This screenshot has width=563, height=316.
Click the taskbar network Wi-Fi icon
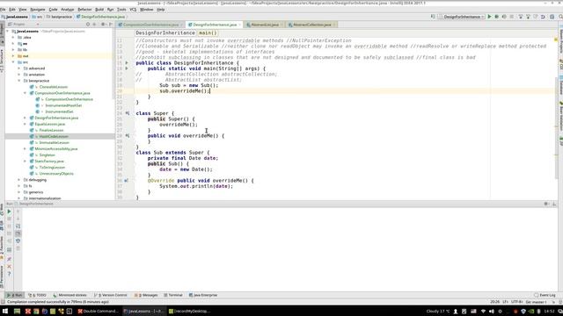[x=483, y=311]
